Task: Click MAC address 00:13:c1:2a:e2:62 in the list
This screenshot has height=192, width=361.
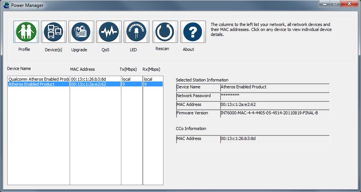Action: tap(88, 84)
